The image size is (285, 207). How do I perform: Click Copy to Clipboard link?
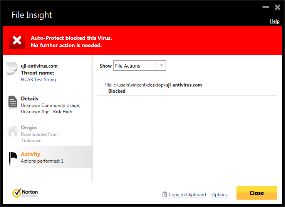click(x=187, y=195)
